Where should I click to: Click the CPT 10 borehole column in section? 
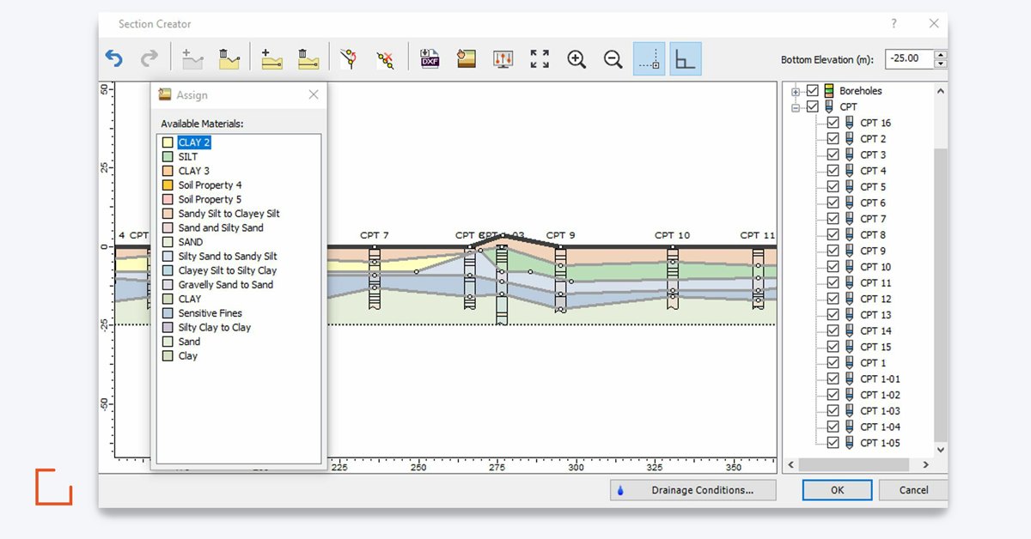(x=672, y=276)
